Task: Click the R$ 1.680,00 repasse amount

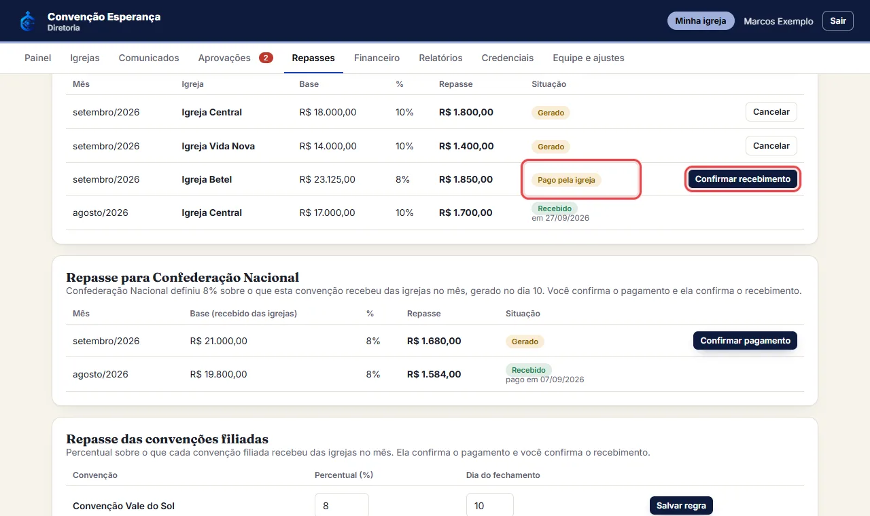Action: pyautogui.click(x=434, y=341)
